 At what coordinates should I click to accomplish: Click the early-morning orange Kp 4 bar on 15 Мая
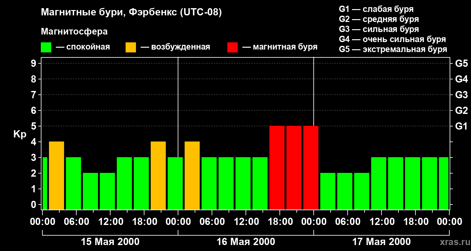click(x=57, y=175)
